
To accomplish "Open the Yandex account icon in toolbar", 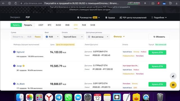I will [x=10, y=3].
